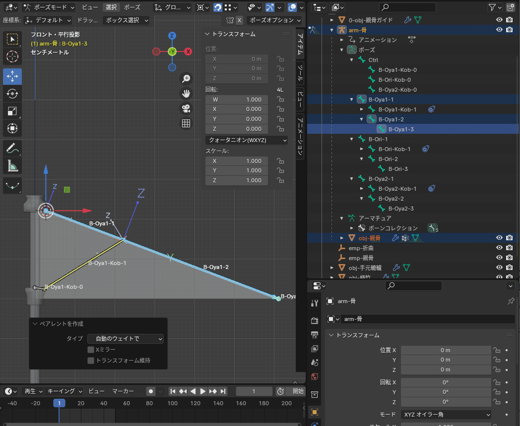This screenshot has height=426, width=520.
Task: Enable the トランスフォーム維持 checkbox
Action: click(x=91, y=361)
